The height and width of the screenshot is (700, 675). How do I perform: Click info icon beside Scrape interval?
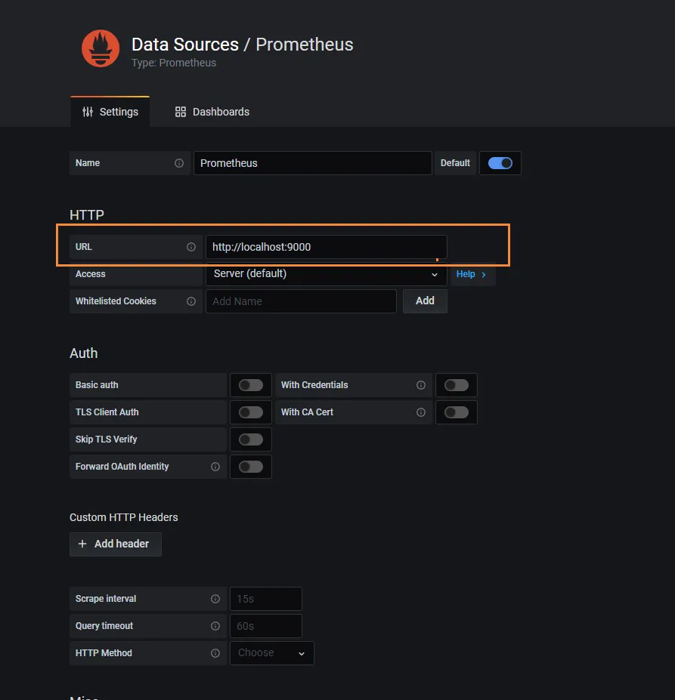(215, 599)
